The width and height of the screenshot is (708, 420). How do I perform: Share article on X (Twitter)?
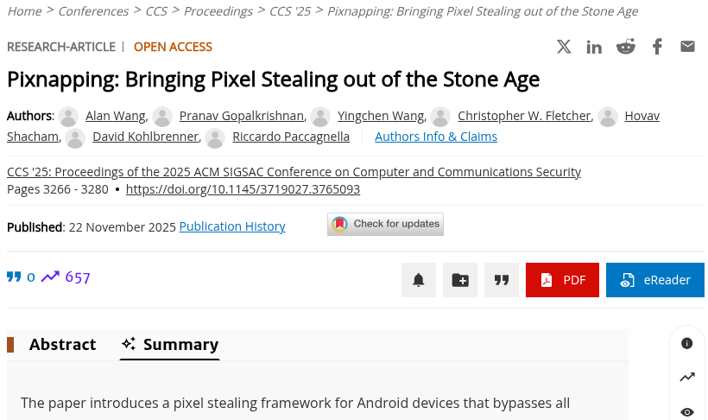point(564,47)
